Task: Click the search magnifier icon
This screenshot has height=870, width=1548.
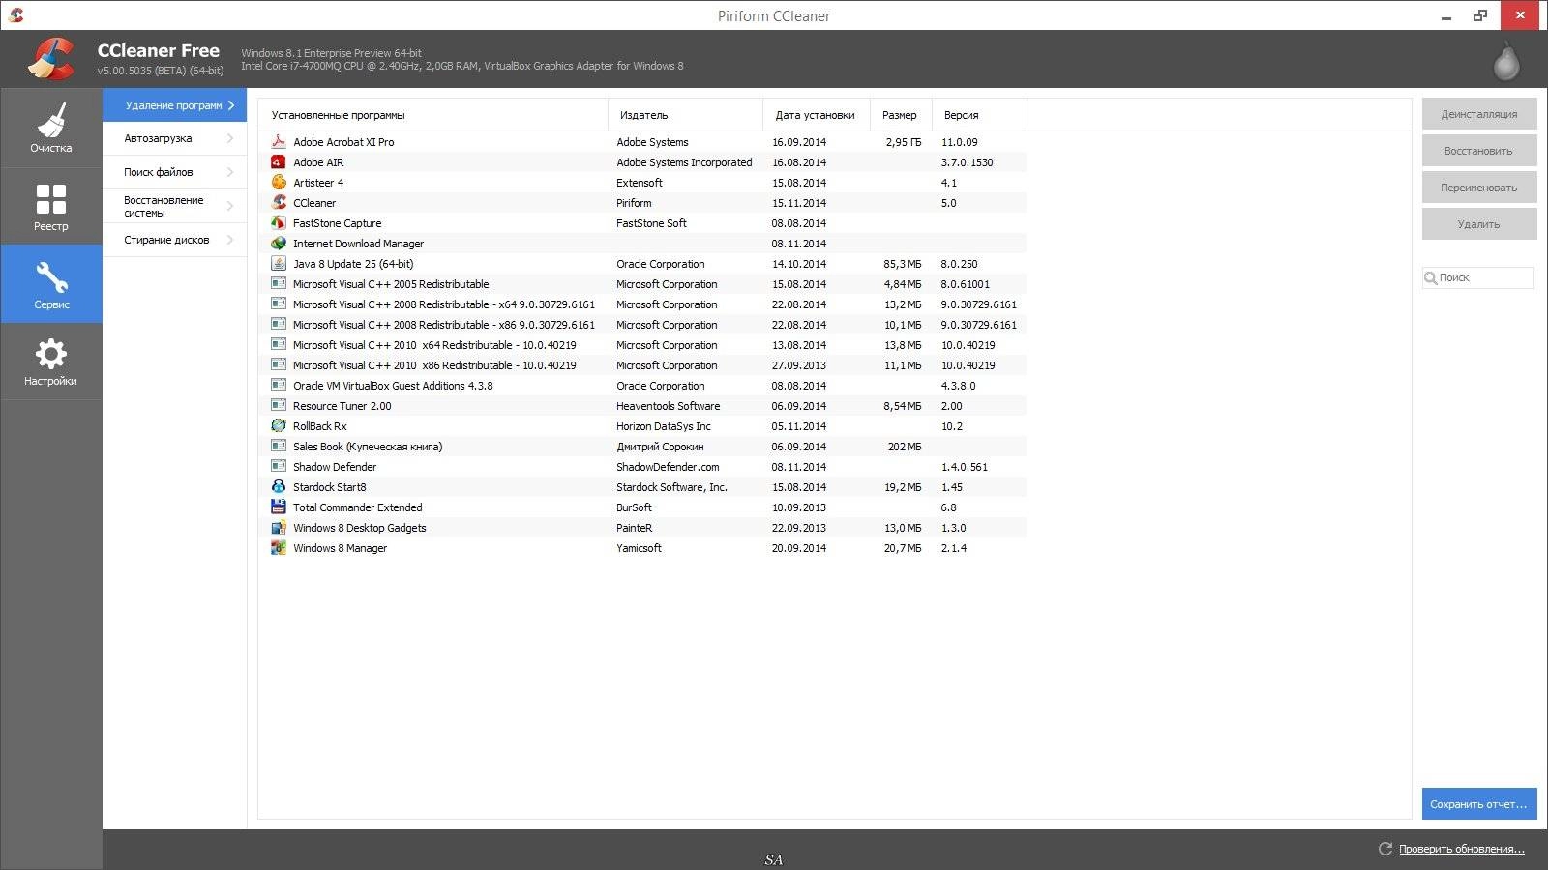Action: coord(1431,278)
